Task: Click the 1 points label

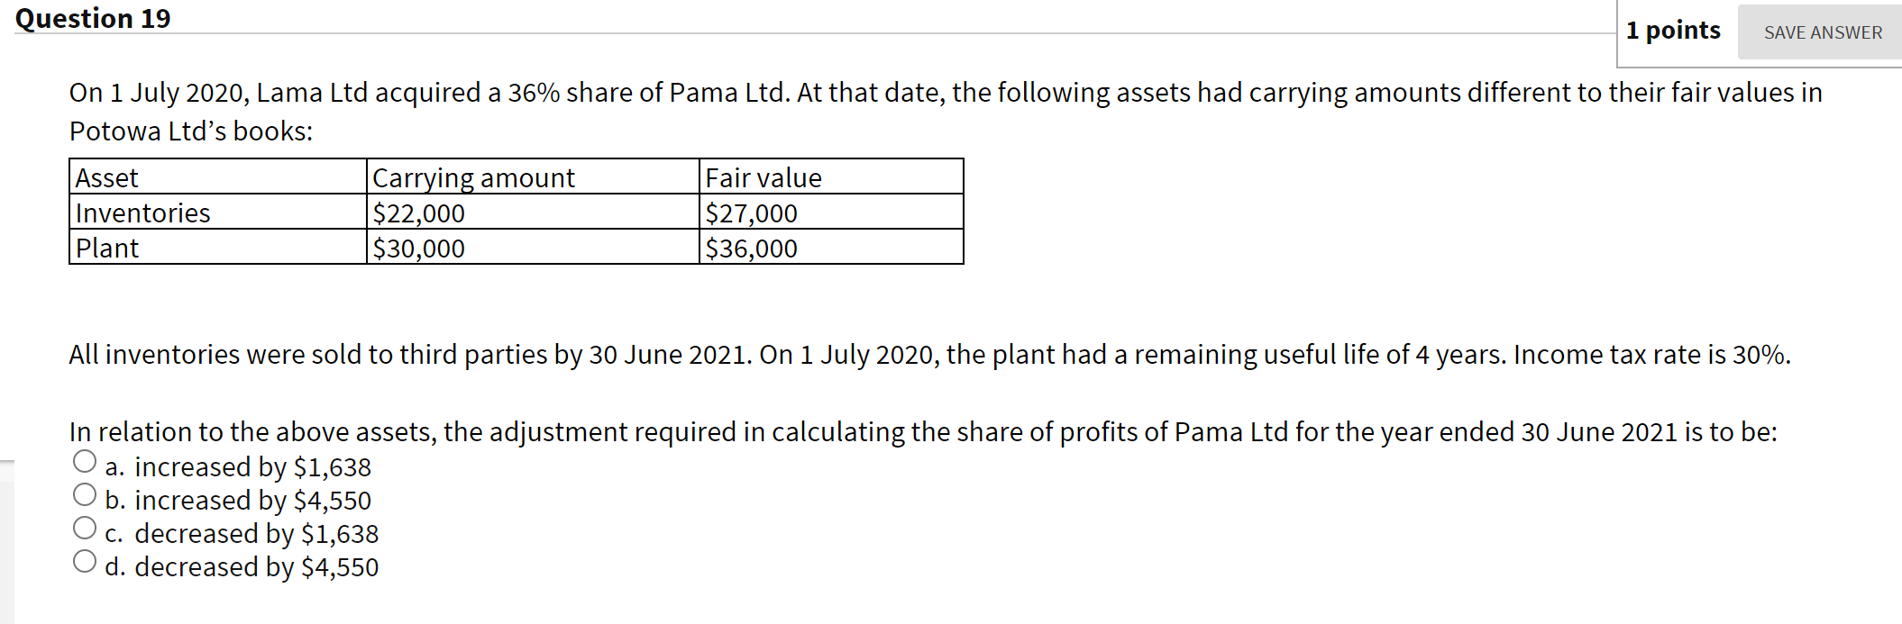Action: (x=1677, y=30)
